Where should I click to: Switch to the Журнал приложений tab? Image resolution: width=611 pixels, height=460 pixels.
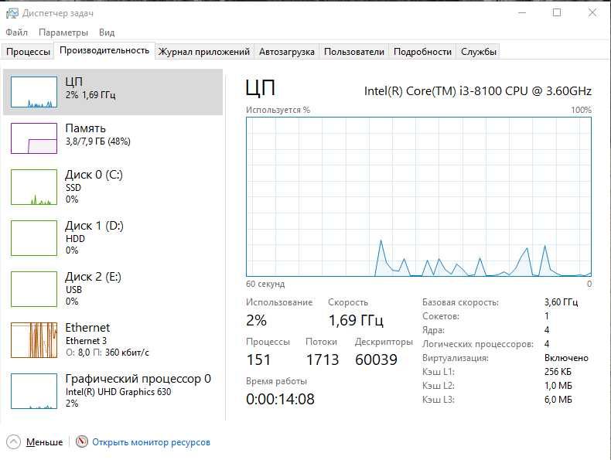(x=204, y=52)
